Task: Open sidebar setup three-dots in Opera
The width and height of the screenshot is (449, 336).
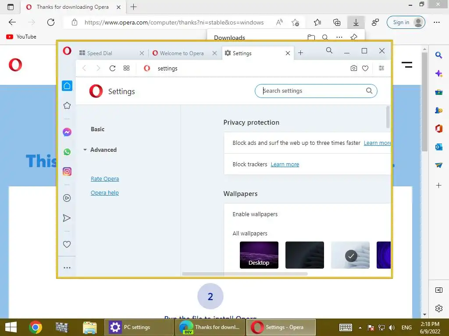Action: [67, 268]
